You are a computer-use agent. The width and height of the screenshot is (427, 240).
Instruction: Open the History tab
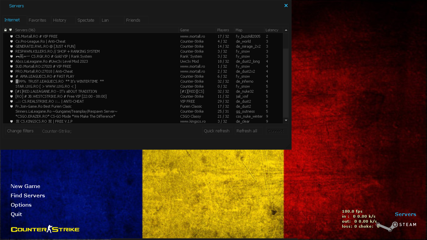click(59, 20)
